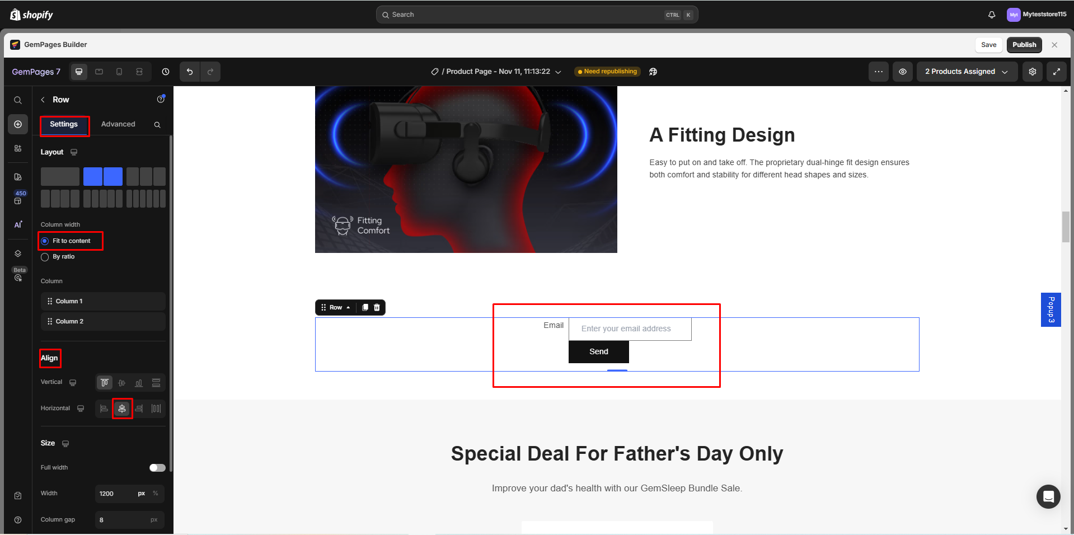The width and height of the screenshot is (1074, 535).
Task: Click the email address input field
Action: tap(630, 328)
